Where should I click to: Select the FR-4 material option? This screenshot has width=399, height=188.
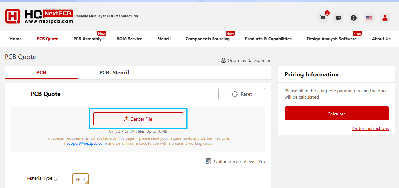click(80, 179)
